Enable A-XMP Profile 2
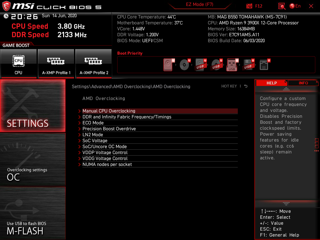 pos(94,63)
